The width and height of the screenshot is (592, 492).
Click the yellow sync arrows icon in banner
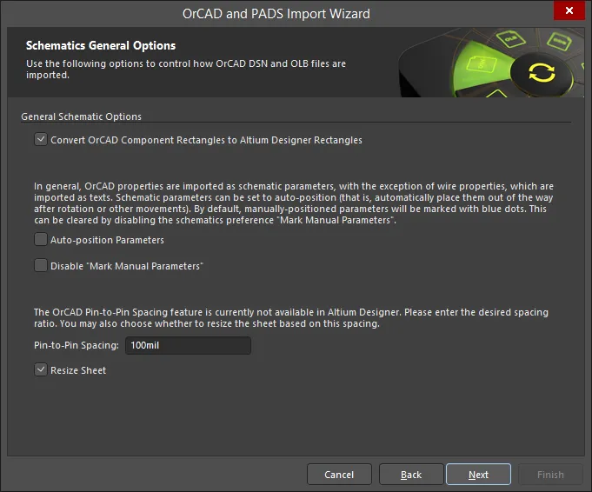[x=542, y=72]
